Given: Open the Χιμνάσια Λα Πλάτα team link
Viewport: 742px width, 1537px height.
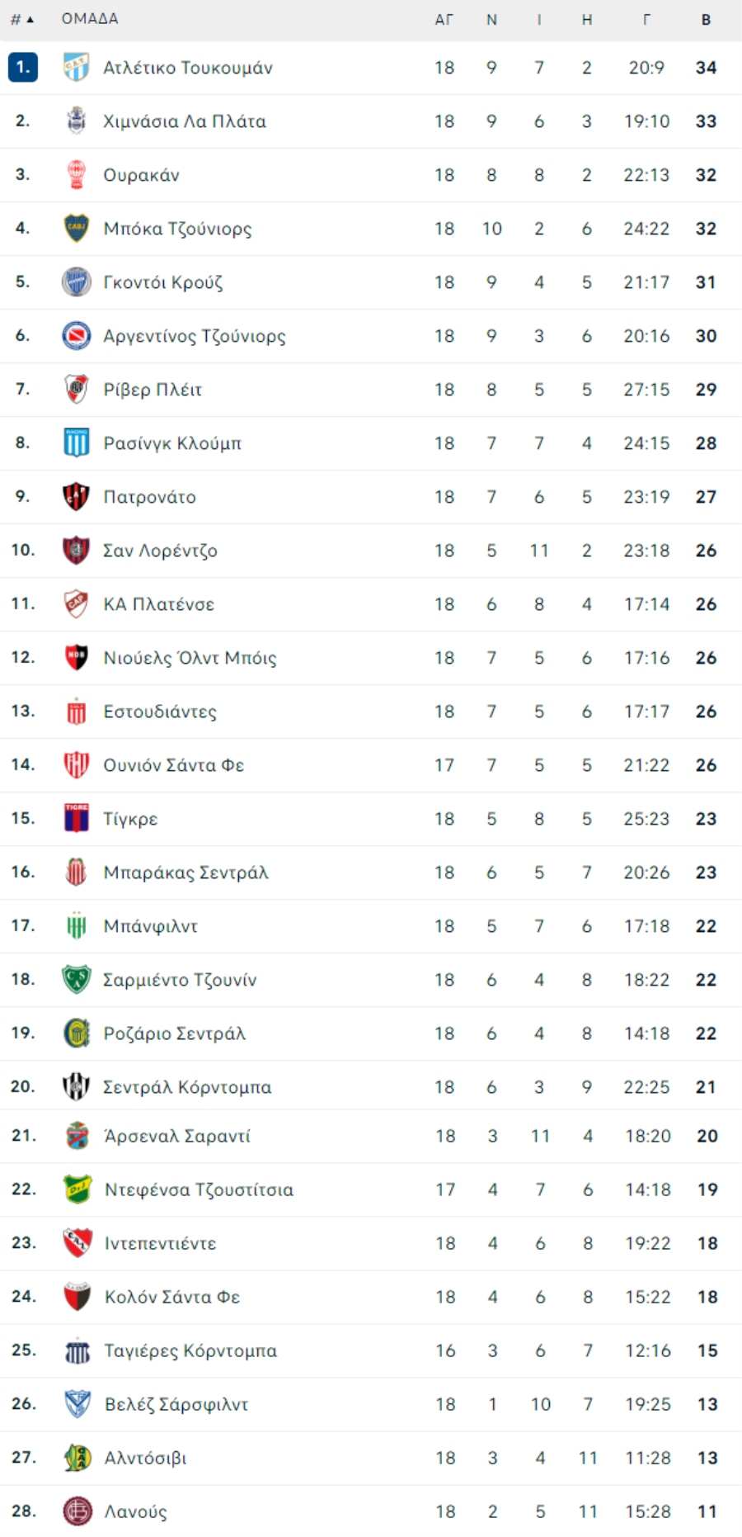Looking at the screenshot, I should (x=185, y=121).
